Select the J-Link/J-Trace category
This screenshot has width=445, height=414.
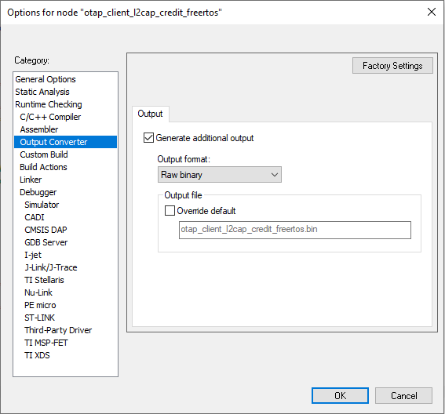(x=51, y=267)
